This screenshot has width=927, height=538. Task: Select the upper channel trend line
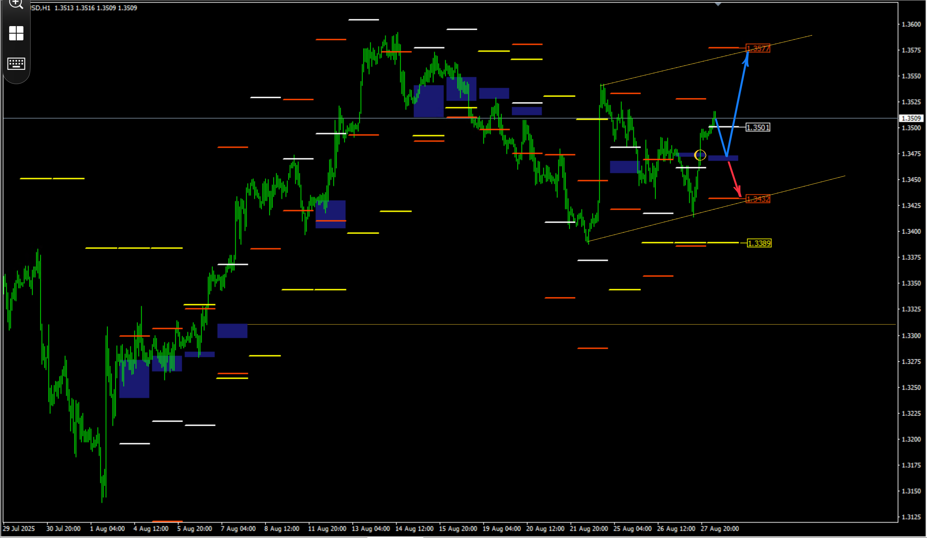[x=706, y=60]
